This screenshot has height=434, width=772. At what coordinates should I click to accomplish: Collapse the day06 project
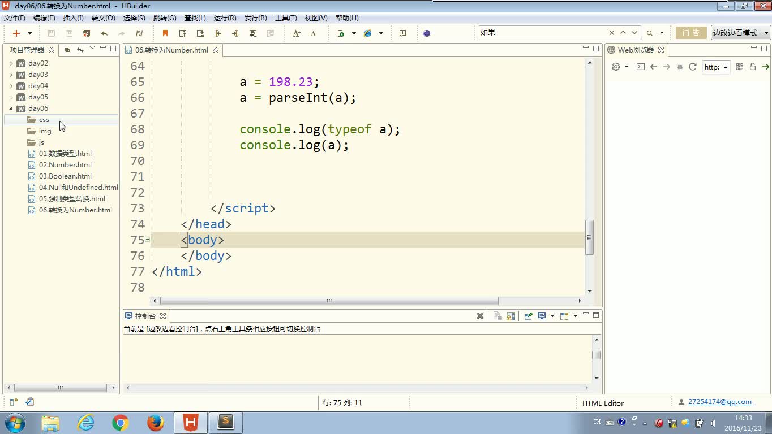tap(11, 108)
